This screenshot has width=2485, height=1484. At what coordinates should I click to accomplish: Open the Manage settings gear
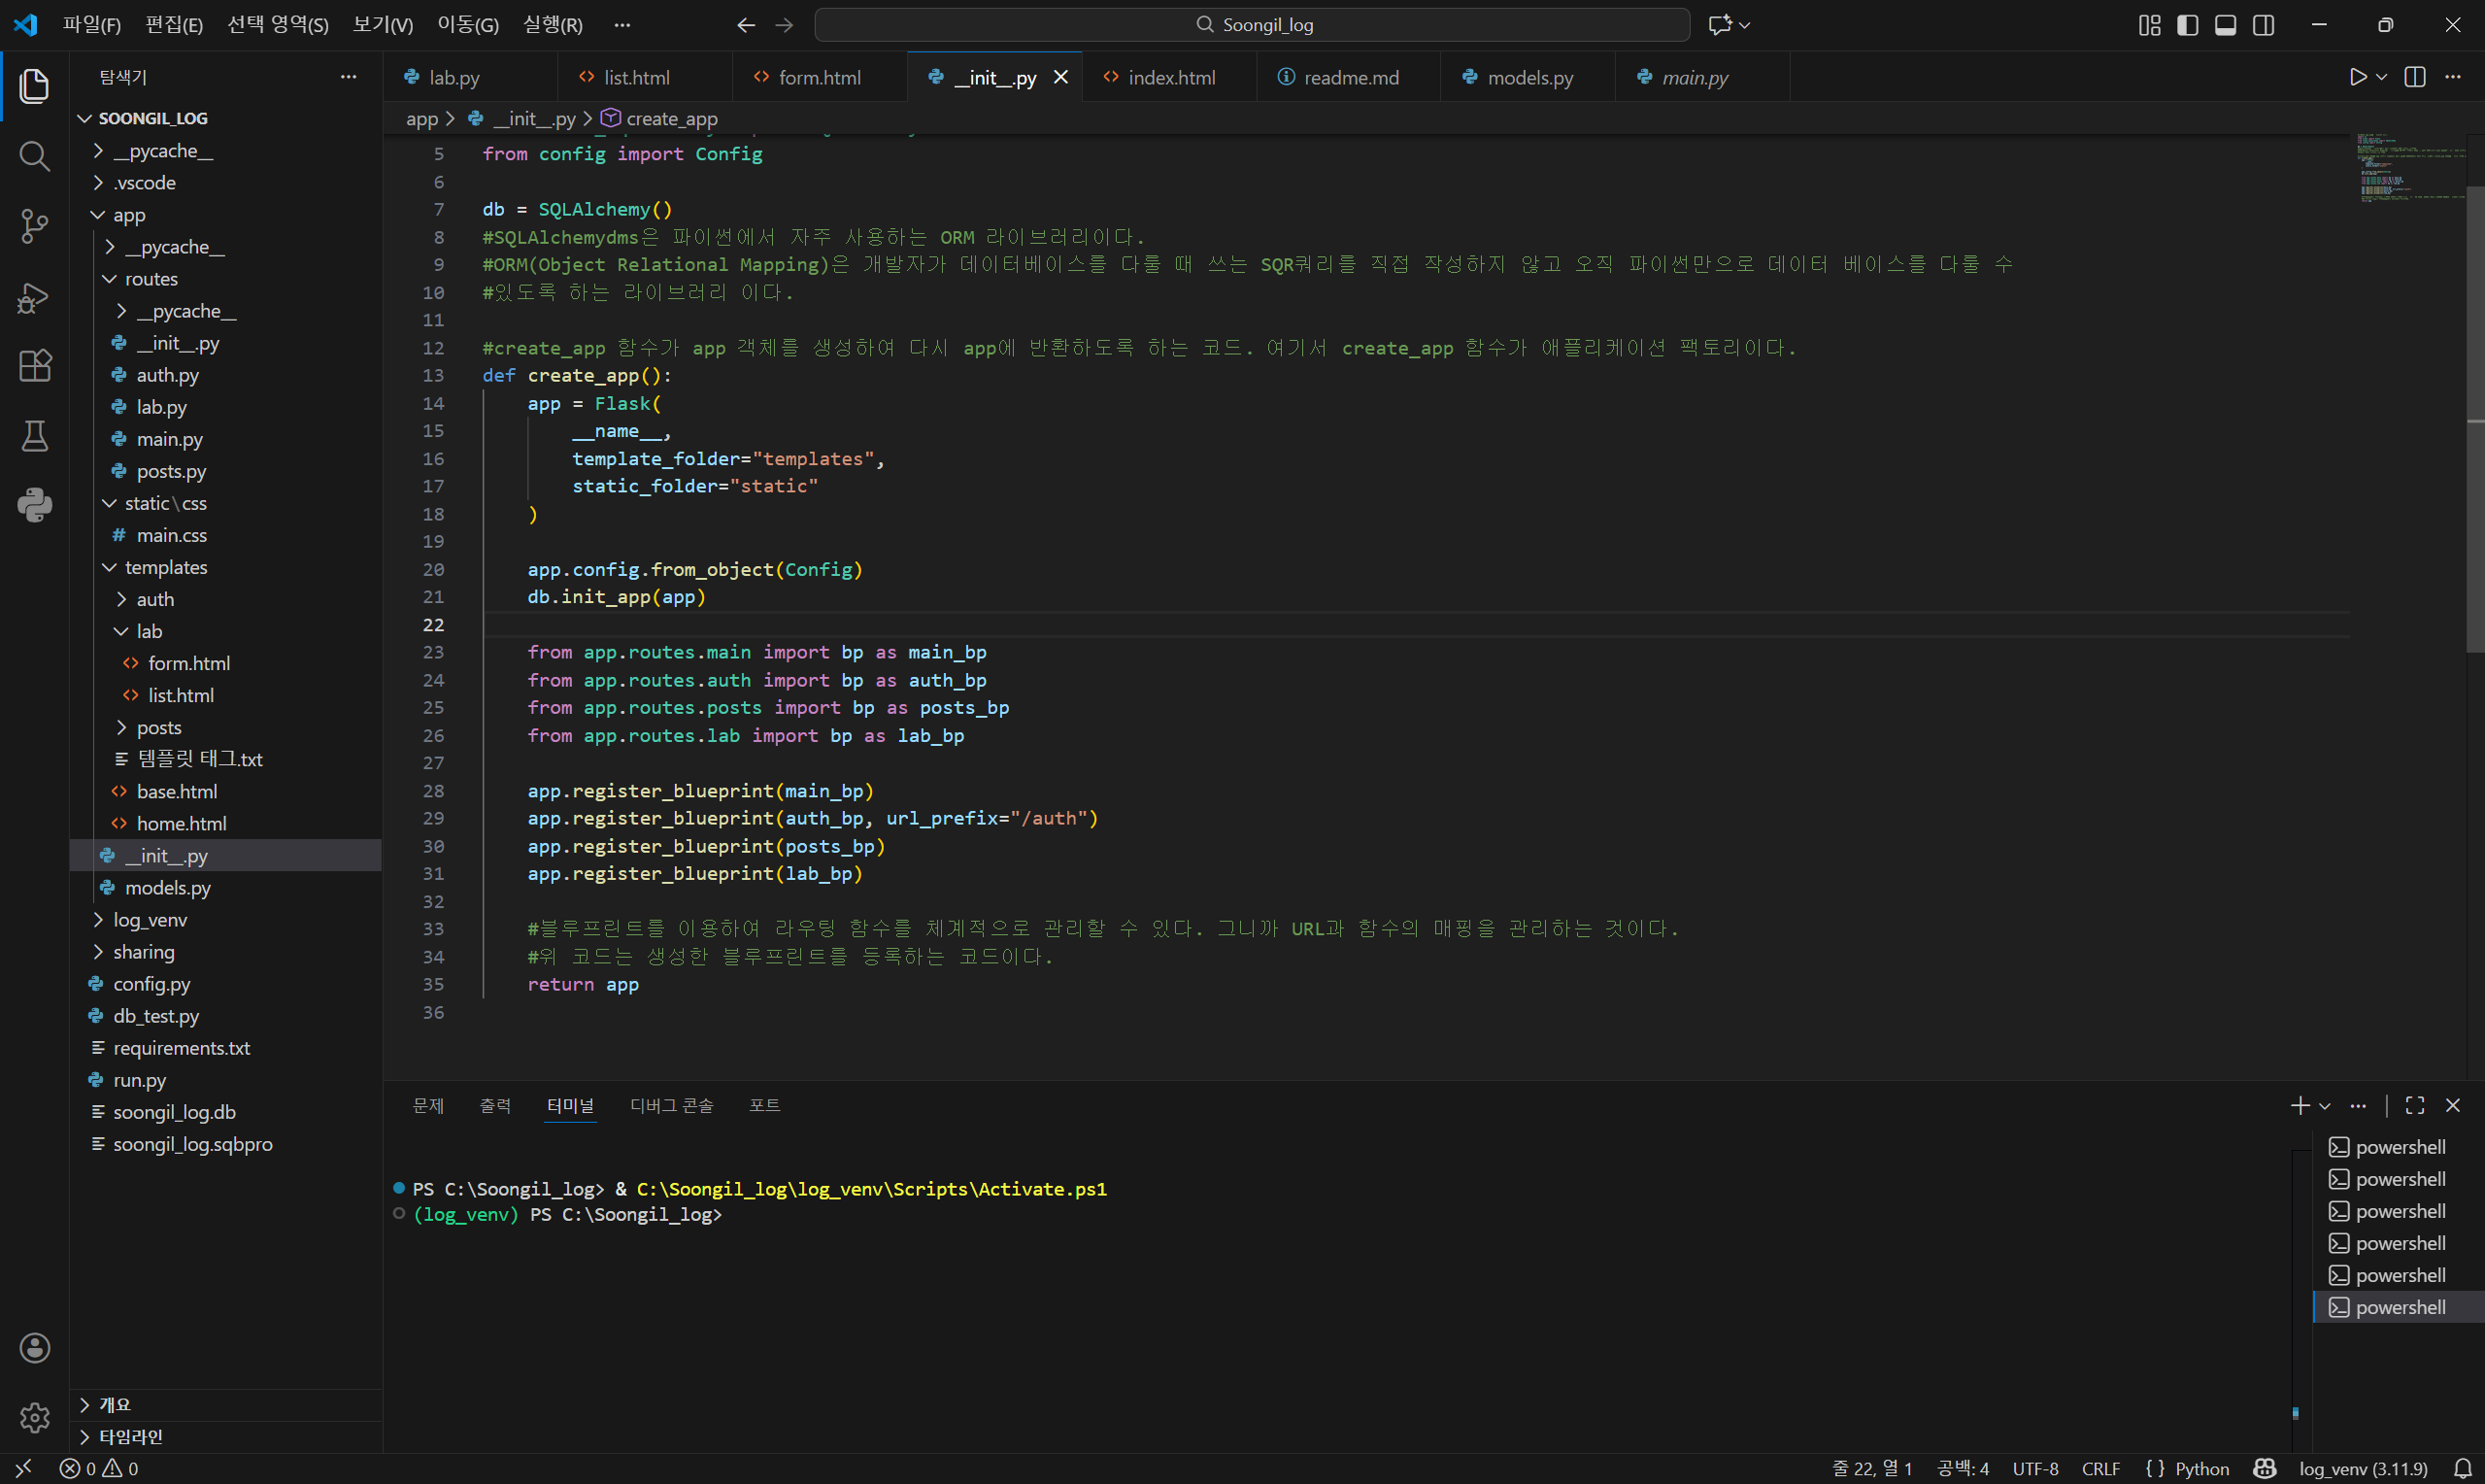pyautogui.click(x=34, y=1417)
